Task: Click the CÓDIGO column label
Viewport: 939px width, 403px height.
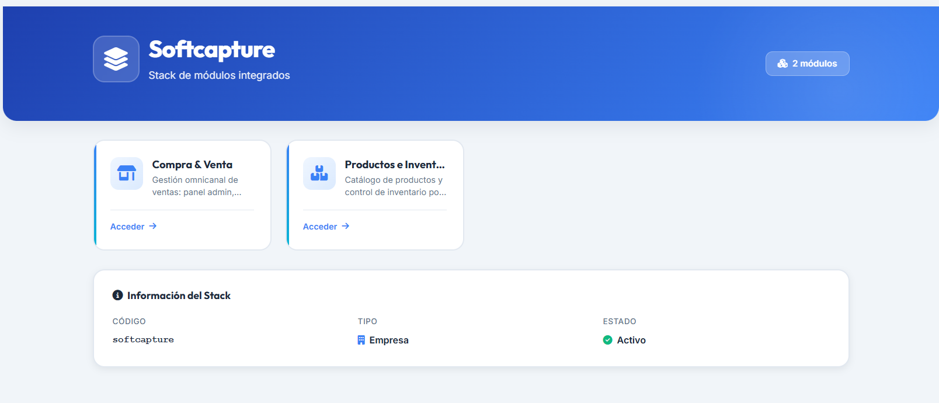Action: pyautogui.click(x=129, y=321)
